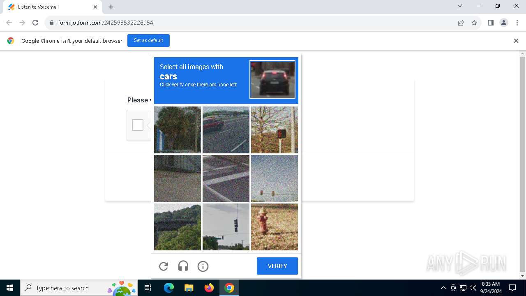Open Chrome three-dot menu
526x296 pixels.
[517, 23]
